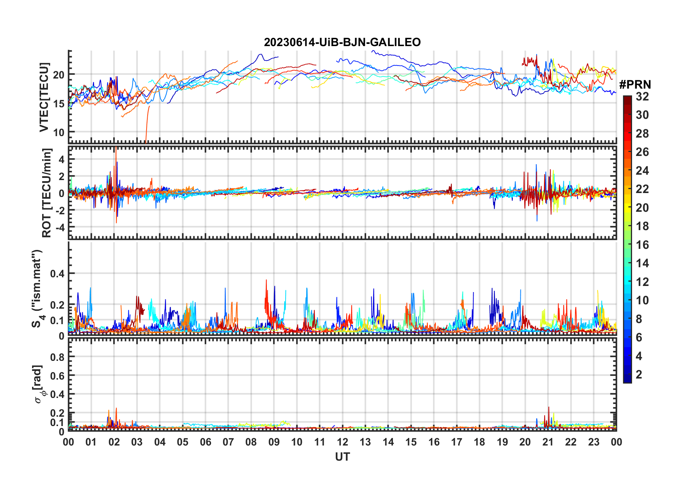The image size is (685, 479).
Task: Click the VTEC[TECU] y-axis label
Action: click(x=44, y=97)
